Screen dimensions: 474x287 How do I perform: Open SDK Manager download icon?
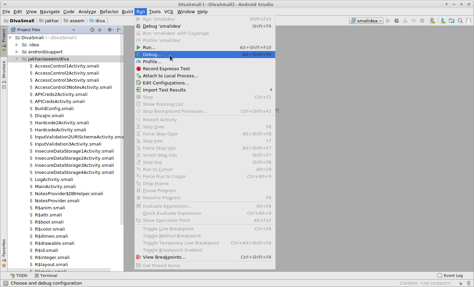point(443,21)
